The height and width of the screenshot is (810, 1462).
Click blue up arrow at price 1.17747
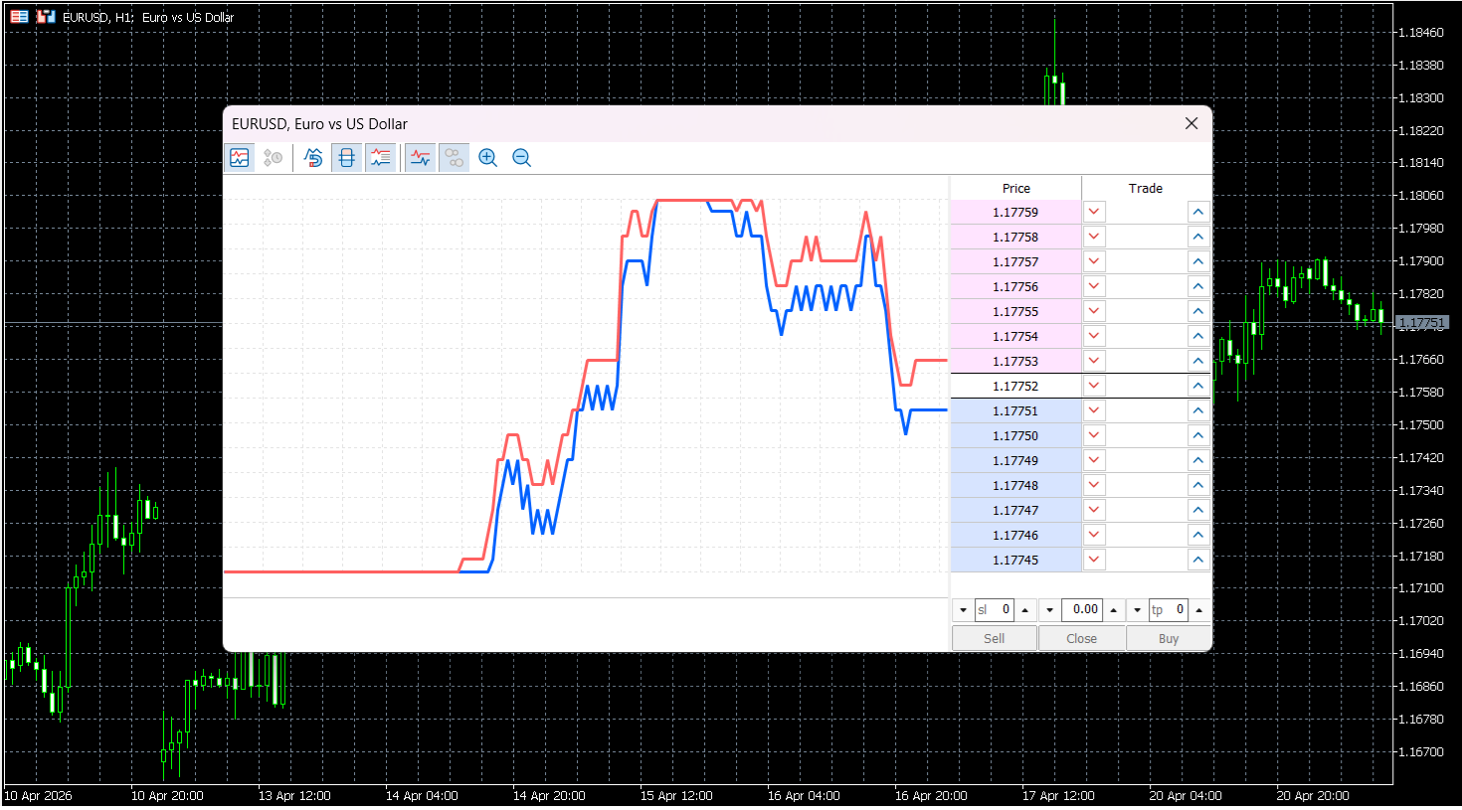click(x=1198, y=510)
